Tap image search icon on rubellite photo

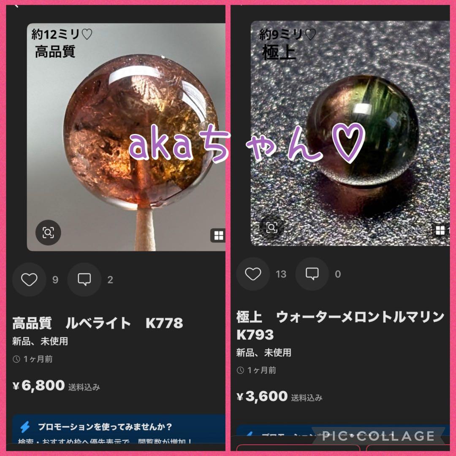click(48, 232)
